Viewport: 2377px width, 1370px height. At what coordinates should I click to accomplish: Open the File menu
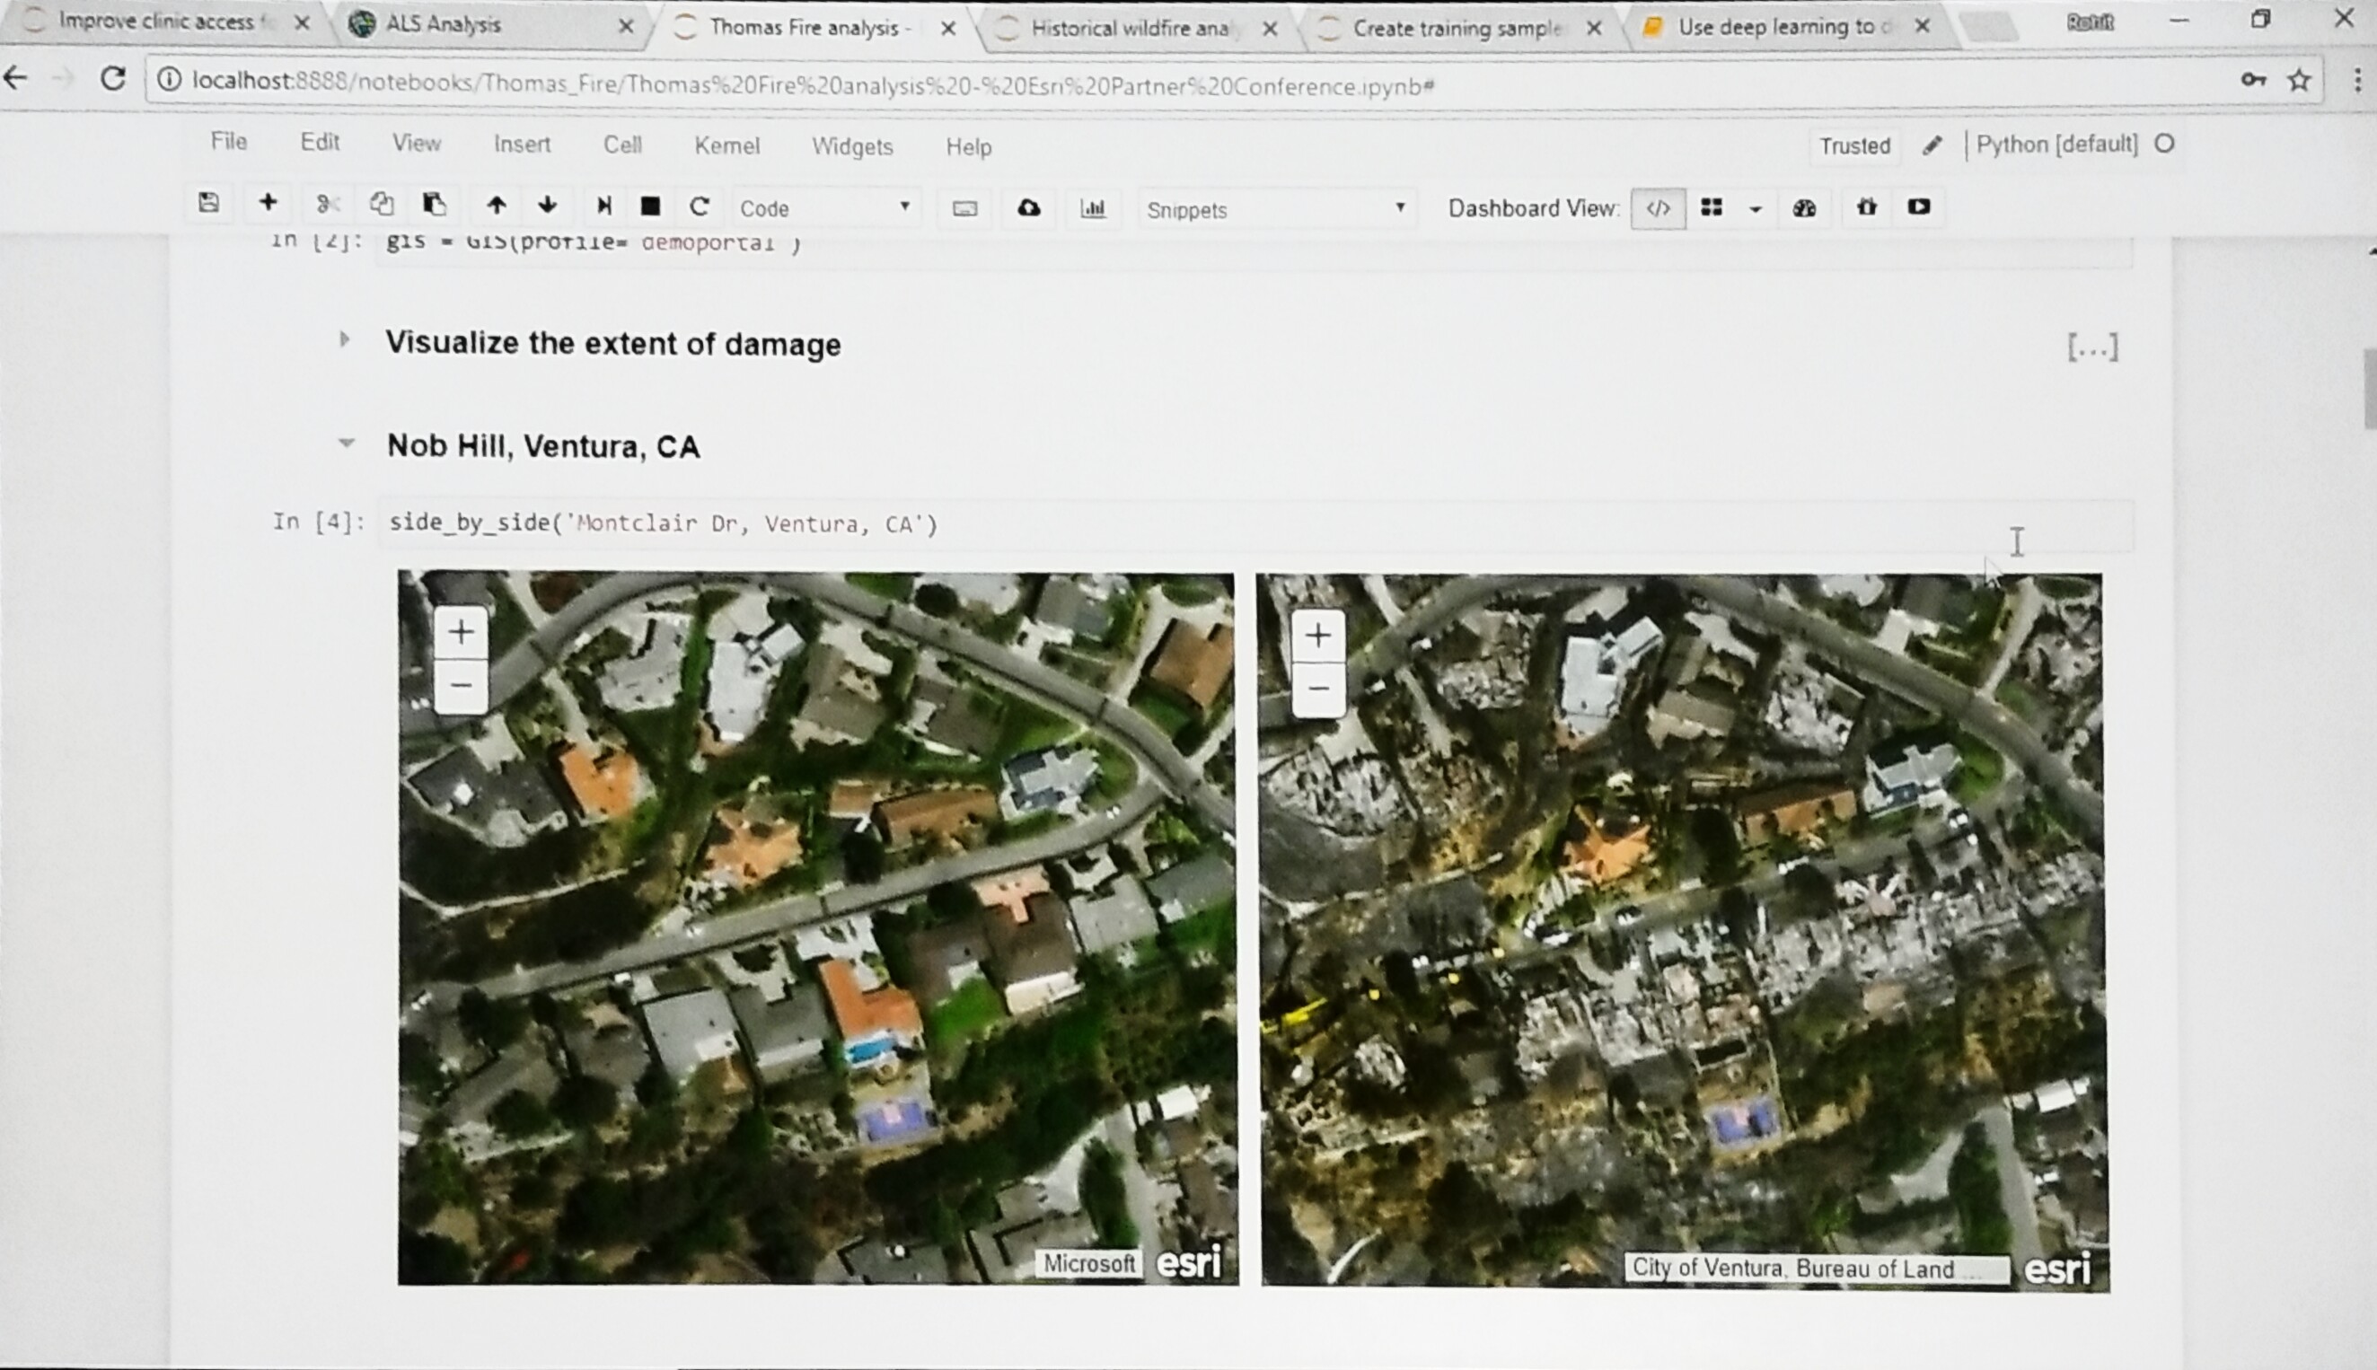(229, 141)
